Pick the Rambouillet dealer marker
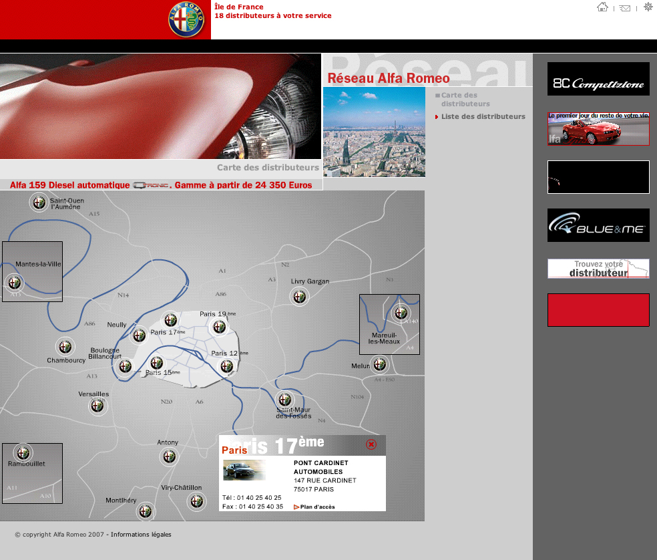 pyautogui.click(x=23, y=453)
